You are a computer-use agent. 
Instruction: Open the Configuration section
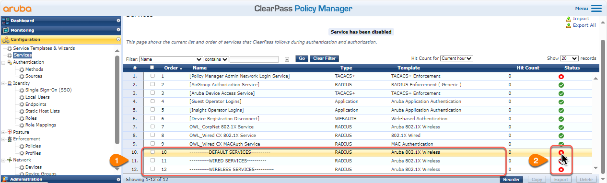click(x=61, y=39)
